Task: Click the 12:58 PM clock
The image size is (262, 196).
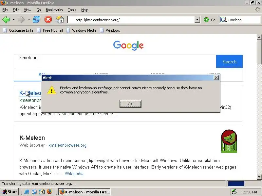Action: click(250, 192)
